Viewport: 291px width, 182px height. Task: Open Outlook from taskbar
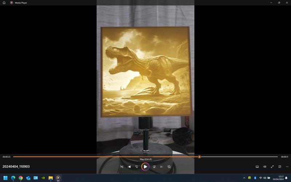coord(28,178)
